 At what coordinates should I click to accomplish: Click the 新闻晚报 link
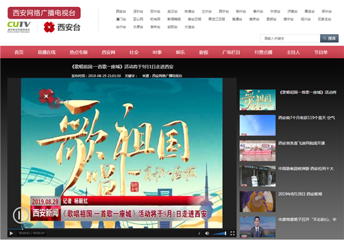click(174, 20)
